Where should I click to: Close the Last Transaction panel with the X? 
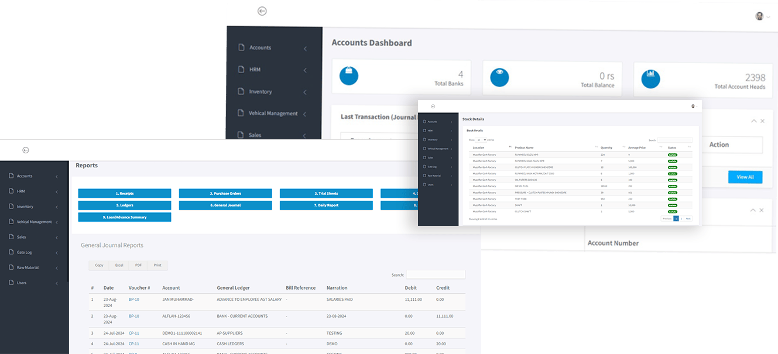762,121
